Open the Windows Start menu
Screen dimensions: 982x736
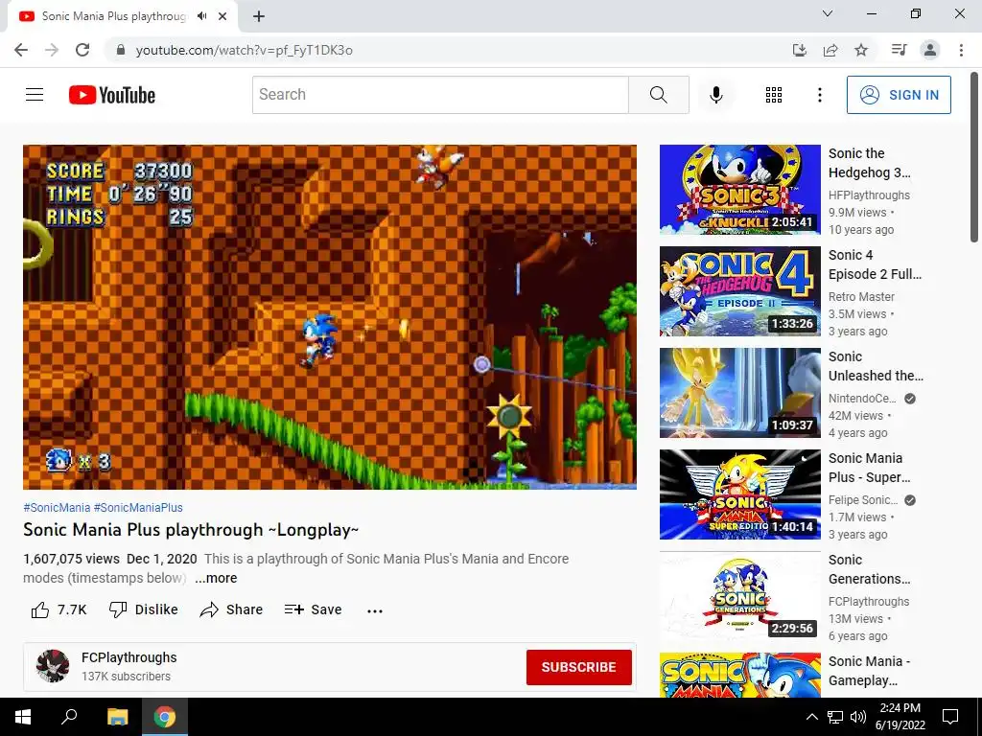click(23, 717)
